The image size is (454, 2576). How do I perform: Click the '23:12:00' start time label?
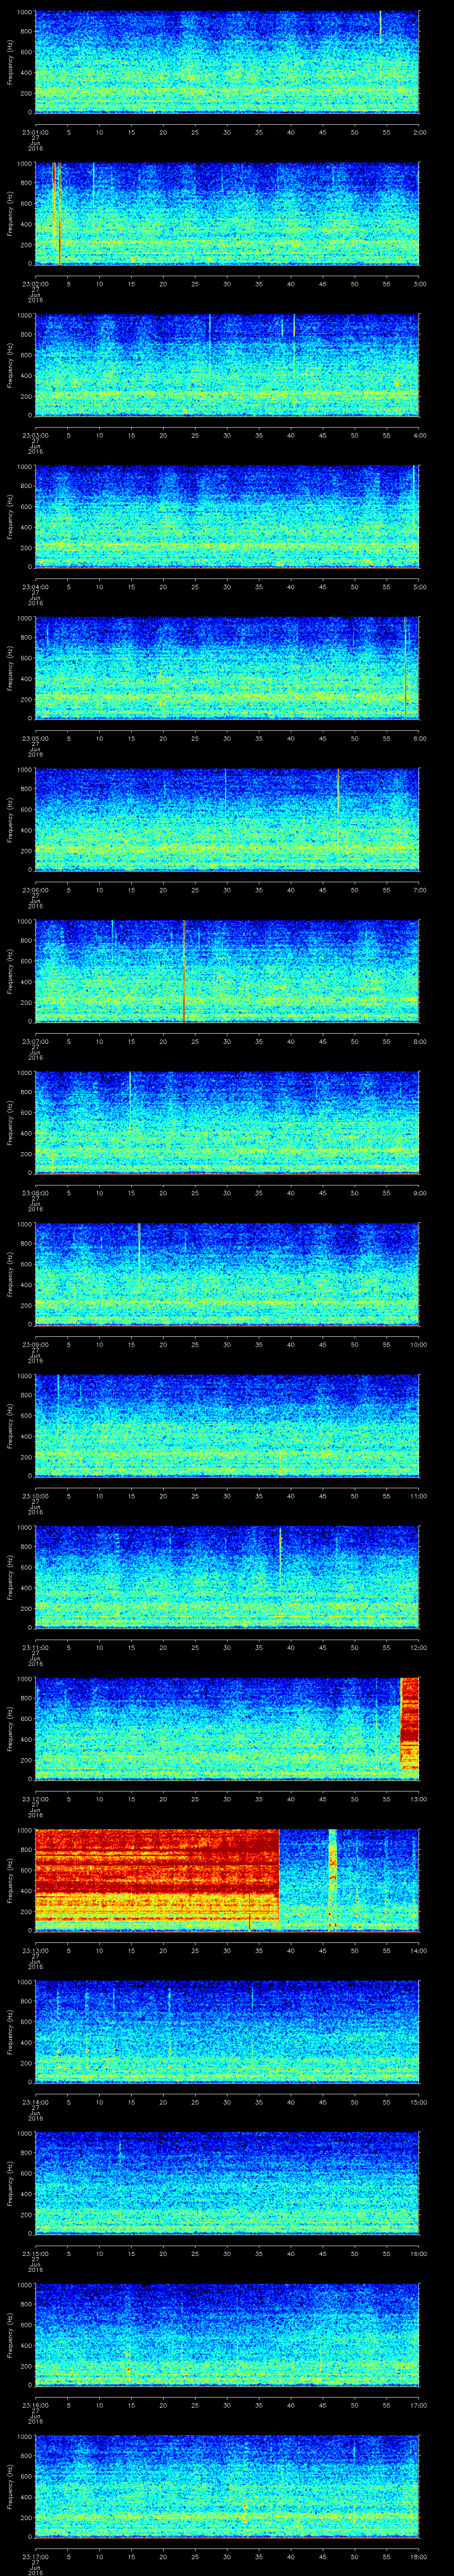pos(35,1798)
